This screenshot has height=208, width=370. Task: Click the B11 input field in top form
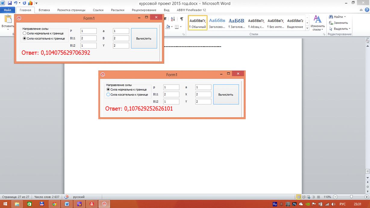coord(88,39)
